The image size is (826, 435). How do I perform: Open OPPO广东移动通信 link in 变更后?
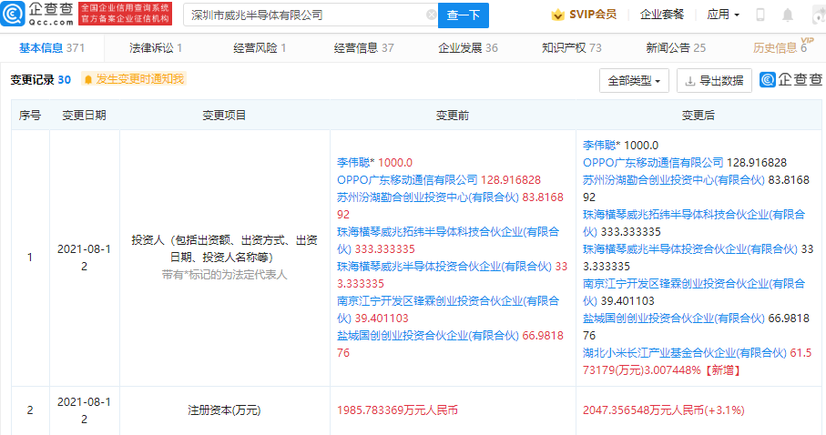point(653,163)
